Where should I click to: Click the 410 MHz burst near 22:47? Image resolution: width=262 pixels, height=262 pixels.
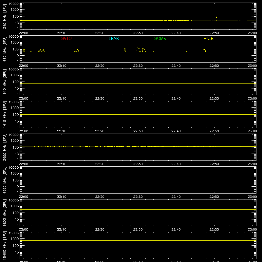pyautogui.click(x=204, y=50)
